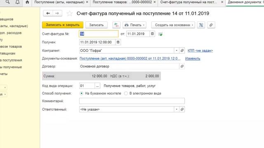This screenshot has height=148, width=264.
Task: Add document to favorites star
Action: coord(69,14)
